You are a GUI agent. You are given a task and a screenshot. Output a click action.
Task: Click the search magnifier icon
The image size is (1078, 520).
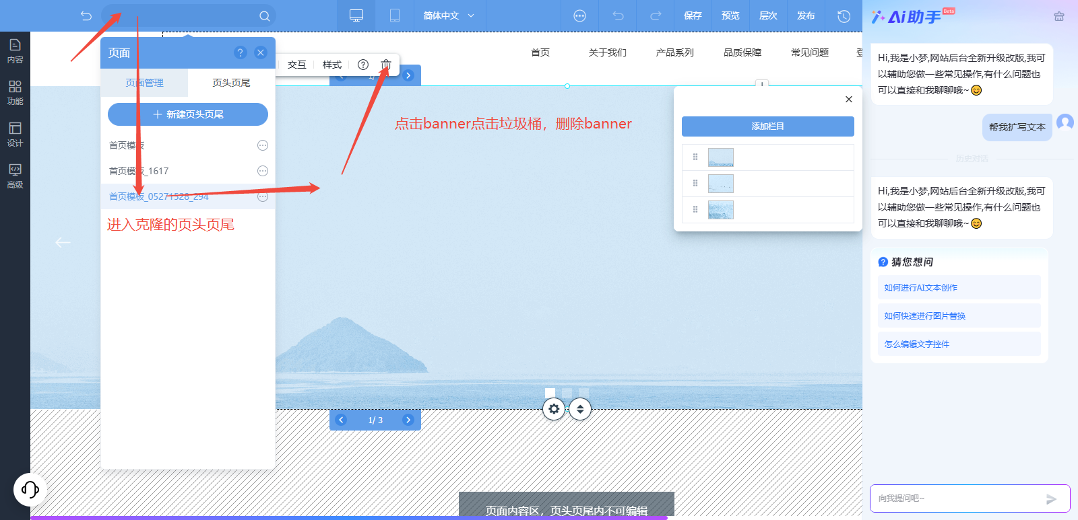(x=264, y=15)
